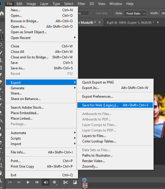
Task: Open the Image menu
Action: pyautogui.click(x=31, y=4)
